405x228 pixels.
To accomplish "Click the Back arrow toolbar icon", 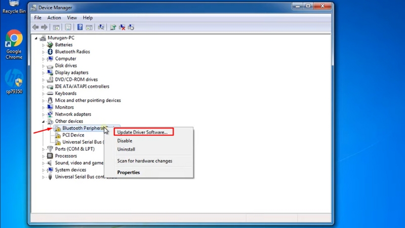I will click(35, 27).
